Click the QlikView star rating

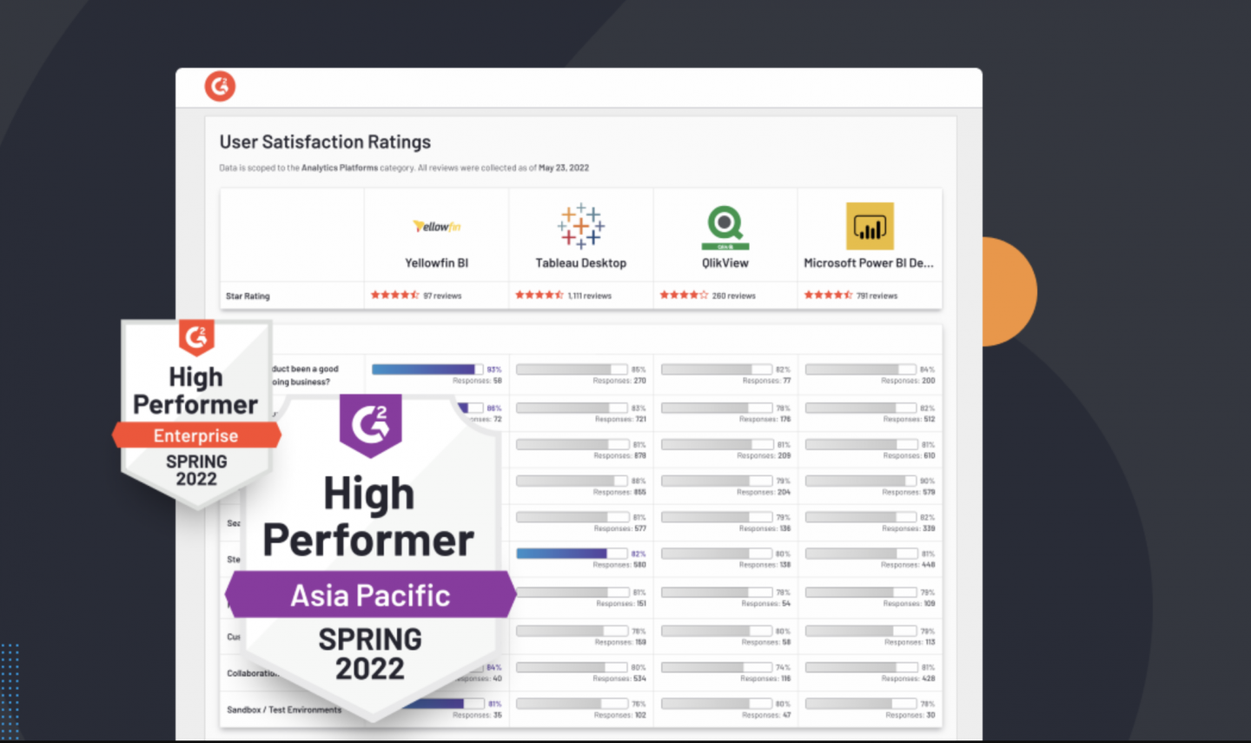(684, 295)
